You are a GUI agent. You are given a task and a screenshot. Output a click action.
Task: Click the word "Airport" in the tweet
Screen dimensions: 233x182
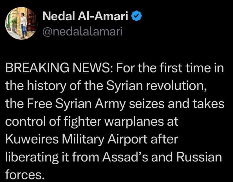coord(127,140)
